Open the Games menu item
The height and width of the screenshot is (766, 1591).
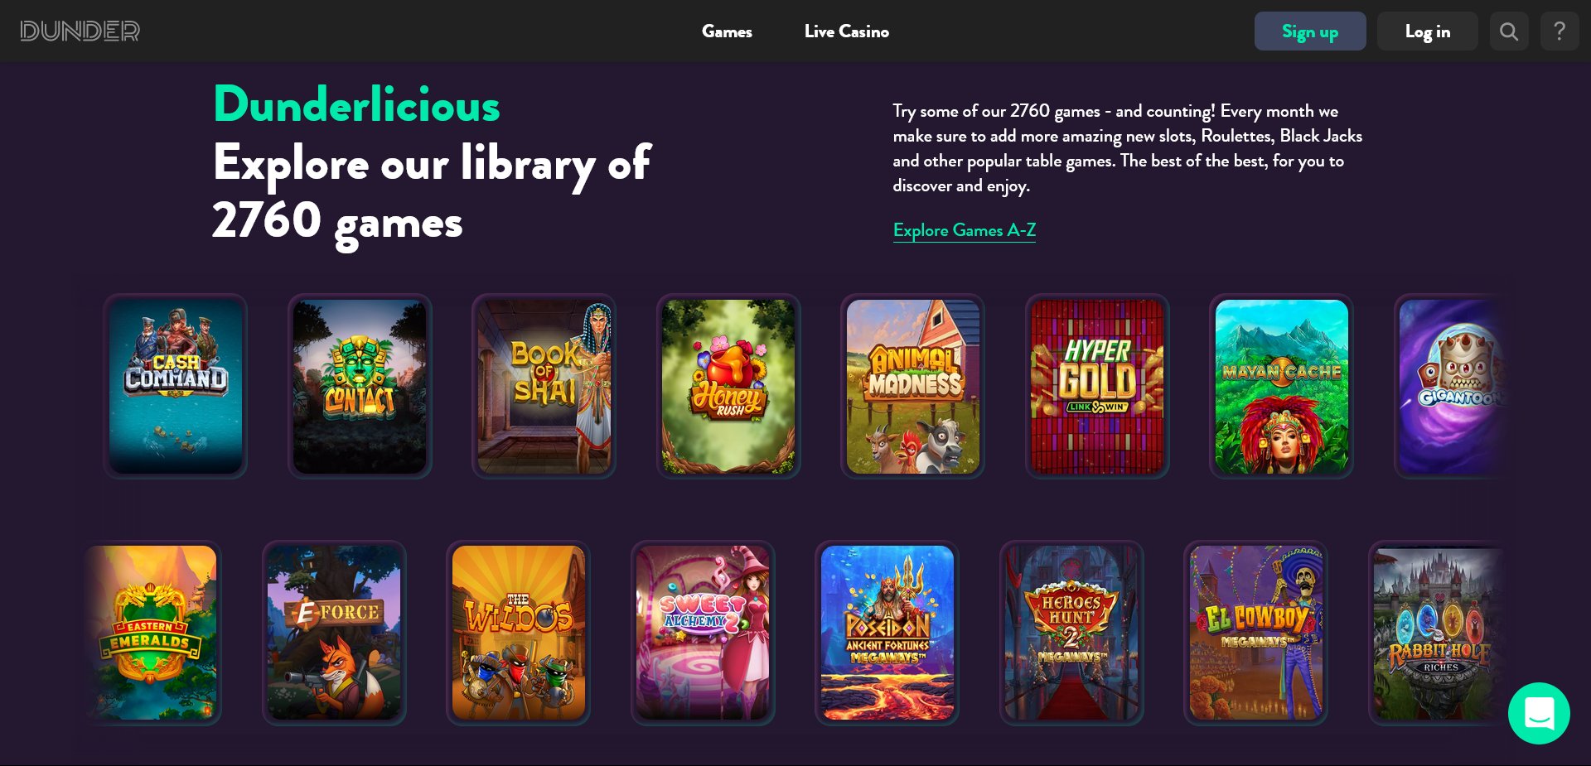pyautogui.click(x=727, y=31)
